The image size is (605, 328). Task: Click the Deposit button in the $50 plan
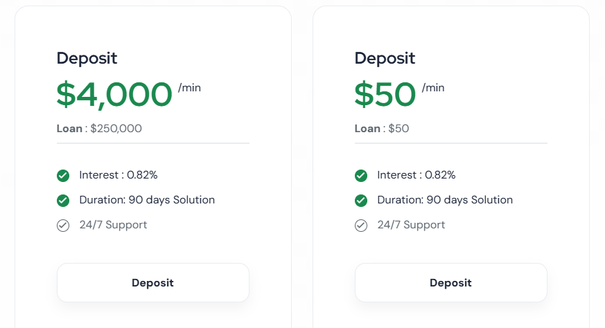pyautogui.click(x=450, y=282)
